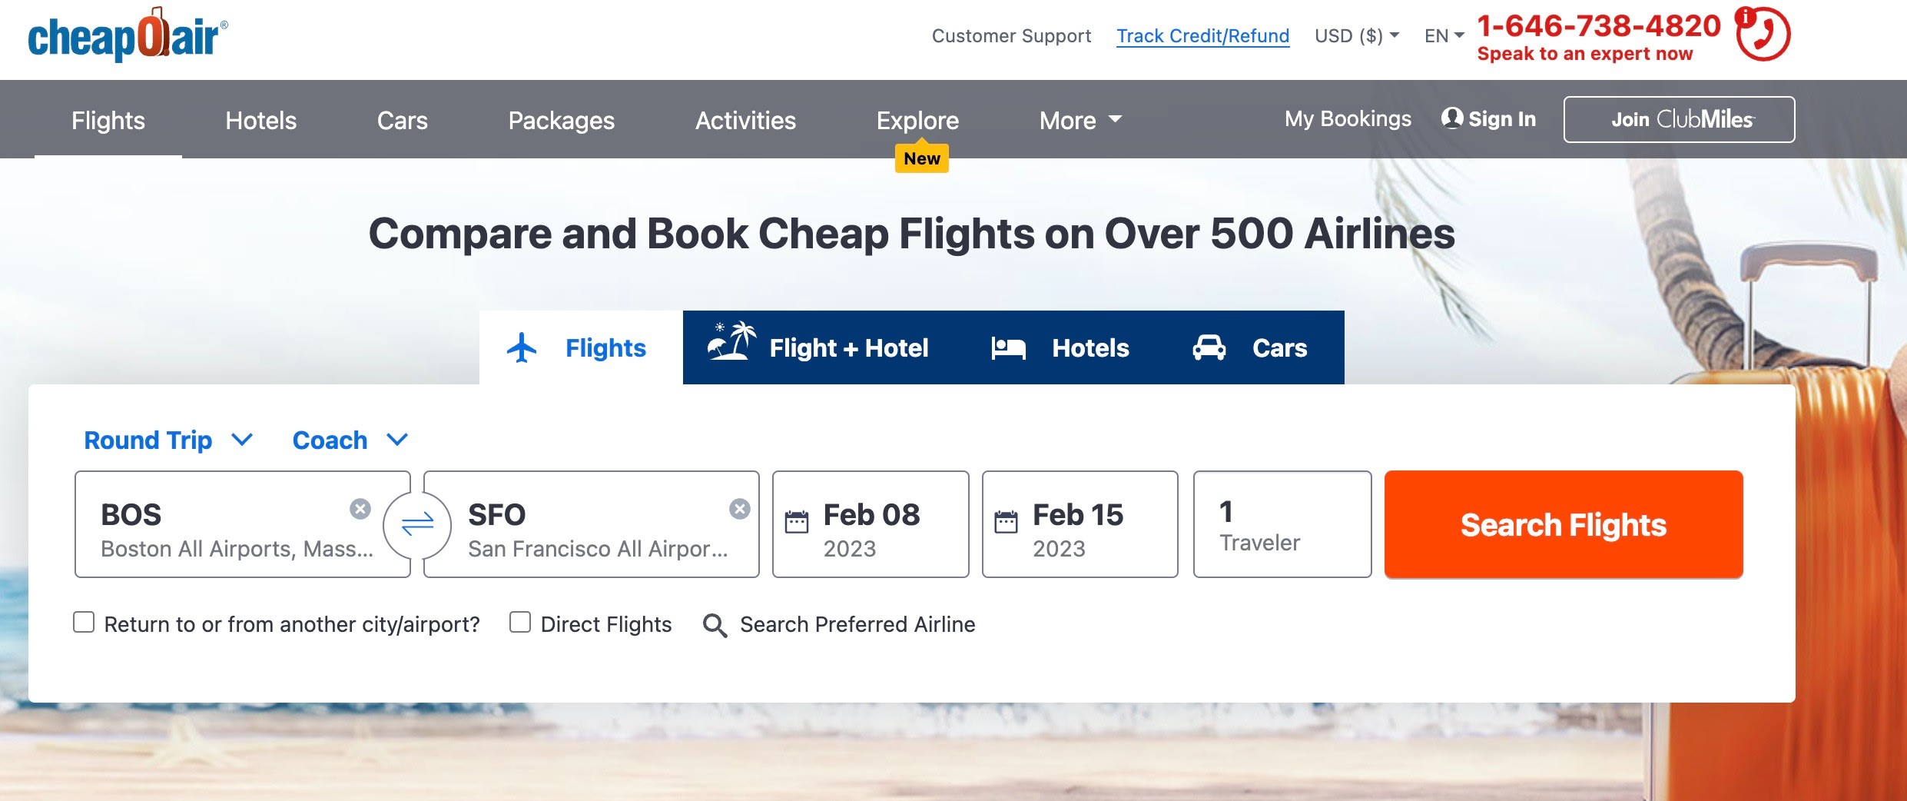Click the Search Preferred Airline magnifier icon
Screen dimensions: 1907x801
click(x=715, y=625)
